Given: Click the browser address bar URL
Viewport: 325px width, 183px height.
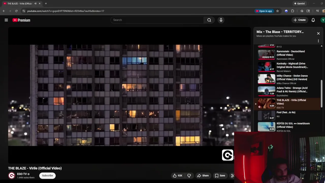Looking at the screenshot, I should [66, 11].
